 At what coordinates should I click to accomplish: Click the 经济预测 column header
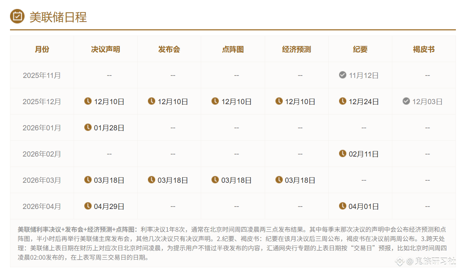coord(296,49)
